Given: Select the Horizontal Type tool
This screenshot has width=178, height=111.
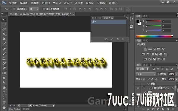Looking at the screenshot, I should (4, 93).
